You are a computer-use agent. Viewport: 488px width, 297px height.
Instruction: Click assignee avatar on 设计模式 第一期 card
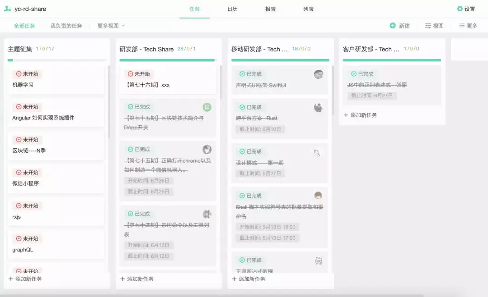pyautogui.click(x=317, y=152)
